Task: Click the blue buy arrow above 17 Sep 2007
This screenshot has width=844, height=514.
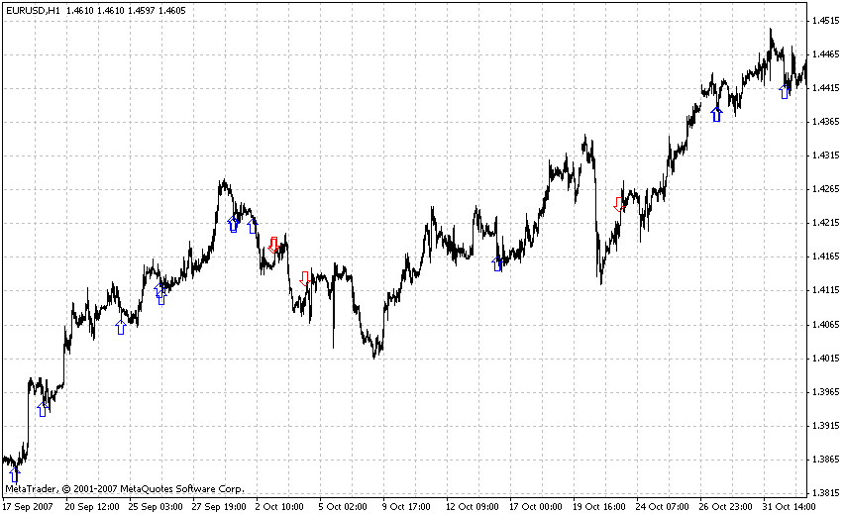Action: [15, 474]
